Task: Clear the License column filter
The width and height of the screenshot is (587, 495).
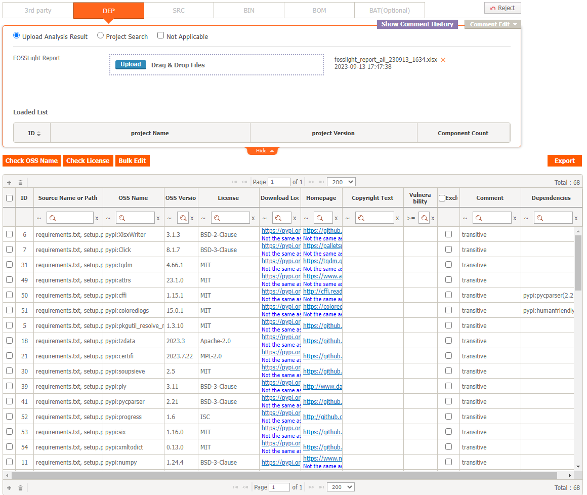Action: click(254, 218)
